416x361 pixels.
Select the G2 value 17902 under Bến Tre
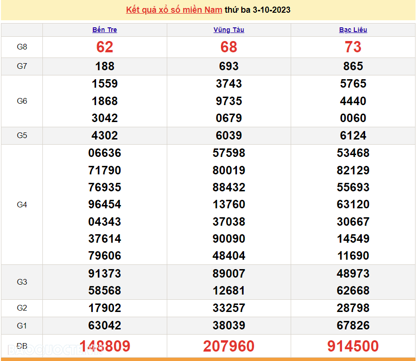coord(104,308)
